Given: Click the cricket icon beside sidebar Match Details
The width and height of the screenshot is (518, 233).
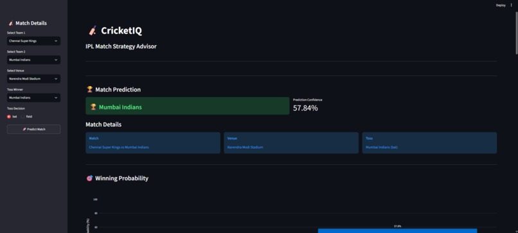Looking at the screenshot, I should [10, 23].
